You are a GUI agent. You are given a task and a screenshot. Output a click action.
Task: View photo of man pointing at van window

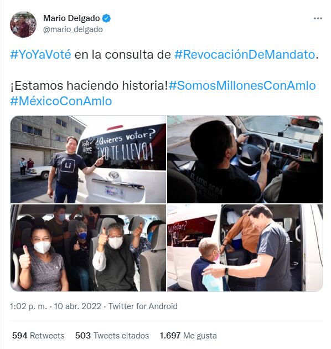(x=89, y=160)
